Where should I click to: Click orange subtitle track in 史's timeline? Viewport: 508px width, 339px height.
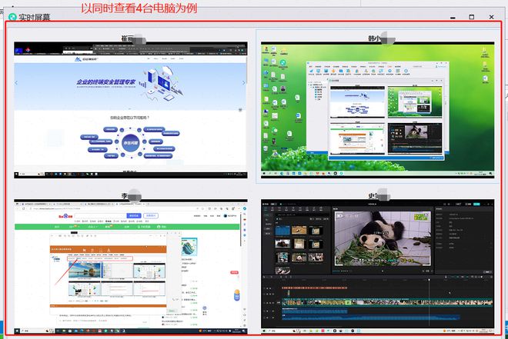(x=314, y=287)
